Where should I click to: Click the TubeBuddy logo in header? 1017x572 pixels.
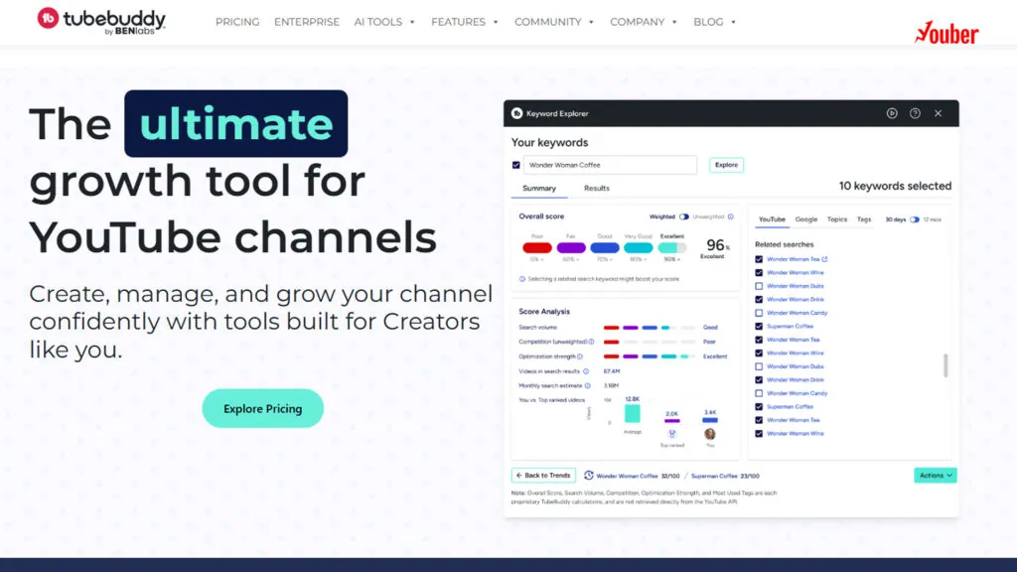point(101,22)
